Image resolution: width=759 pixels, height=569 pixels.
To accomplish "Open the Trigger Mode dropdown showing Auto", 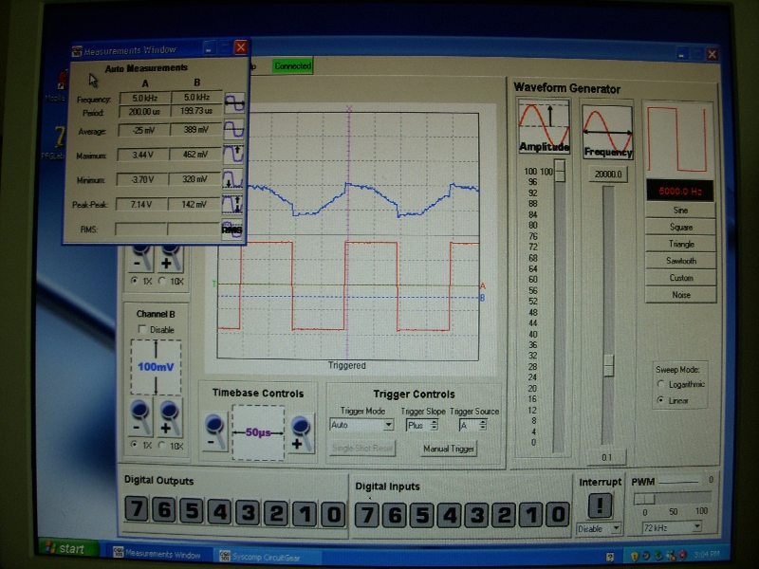I will [361, 425].
